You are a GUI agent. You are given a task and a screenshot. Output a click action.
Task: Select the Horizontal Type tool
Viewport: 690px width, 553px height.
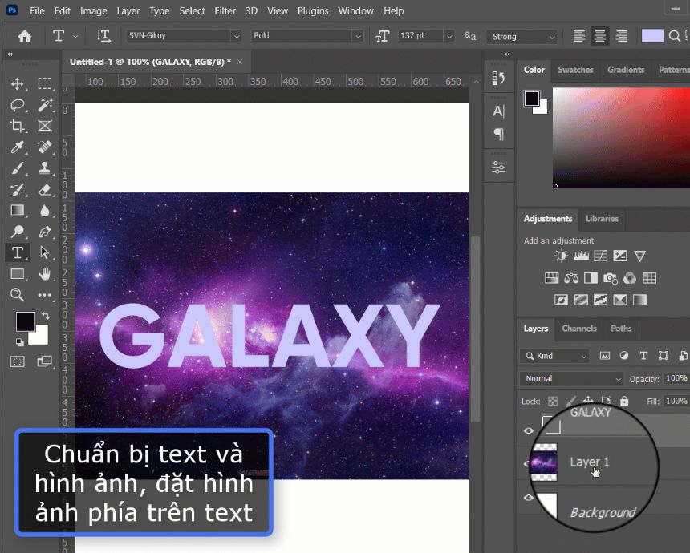click(x=17, y=252)
